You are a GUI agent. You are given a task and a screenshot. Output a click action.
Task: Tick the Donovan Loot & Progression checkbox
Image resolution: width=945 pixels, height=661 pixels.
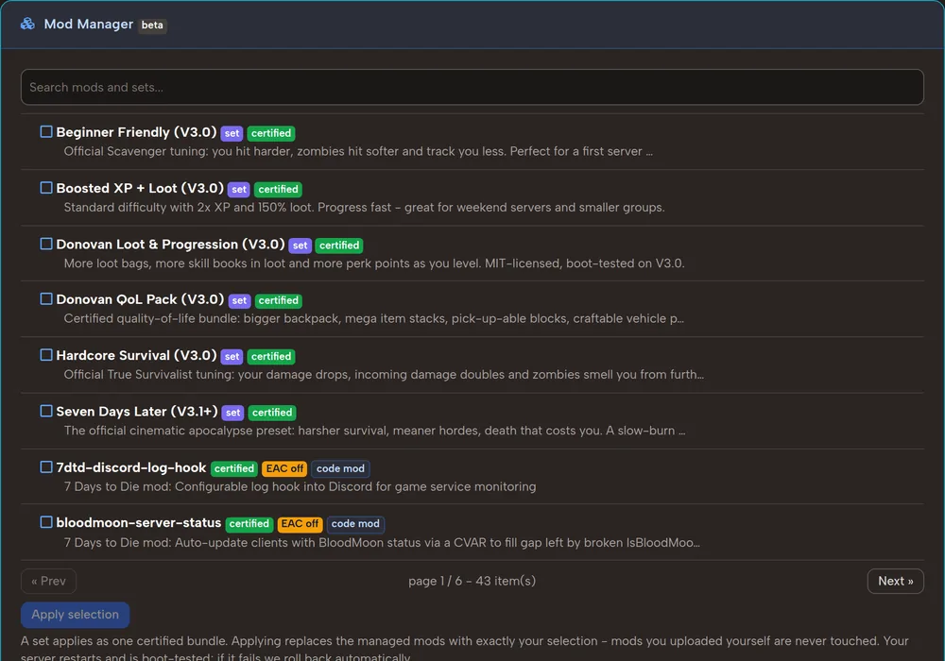[x=46, y=244]
